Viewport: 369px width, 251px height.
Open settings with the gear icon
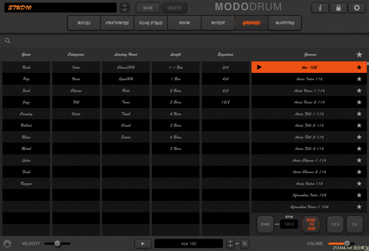(x=357, y=8)
